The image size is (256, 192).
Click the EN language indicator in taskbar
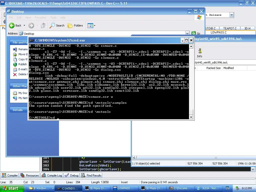227,188
